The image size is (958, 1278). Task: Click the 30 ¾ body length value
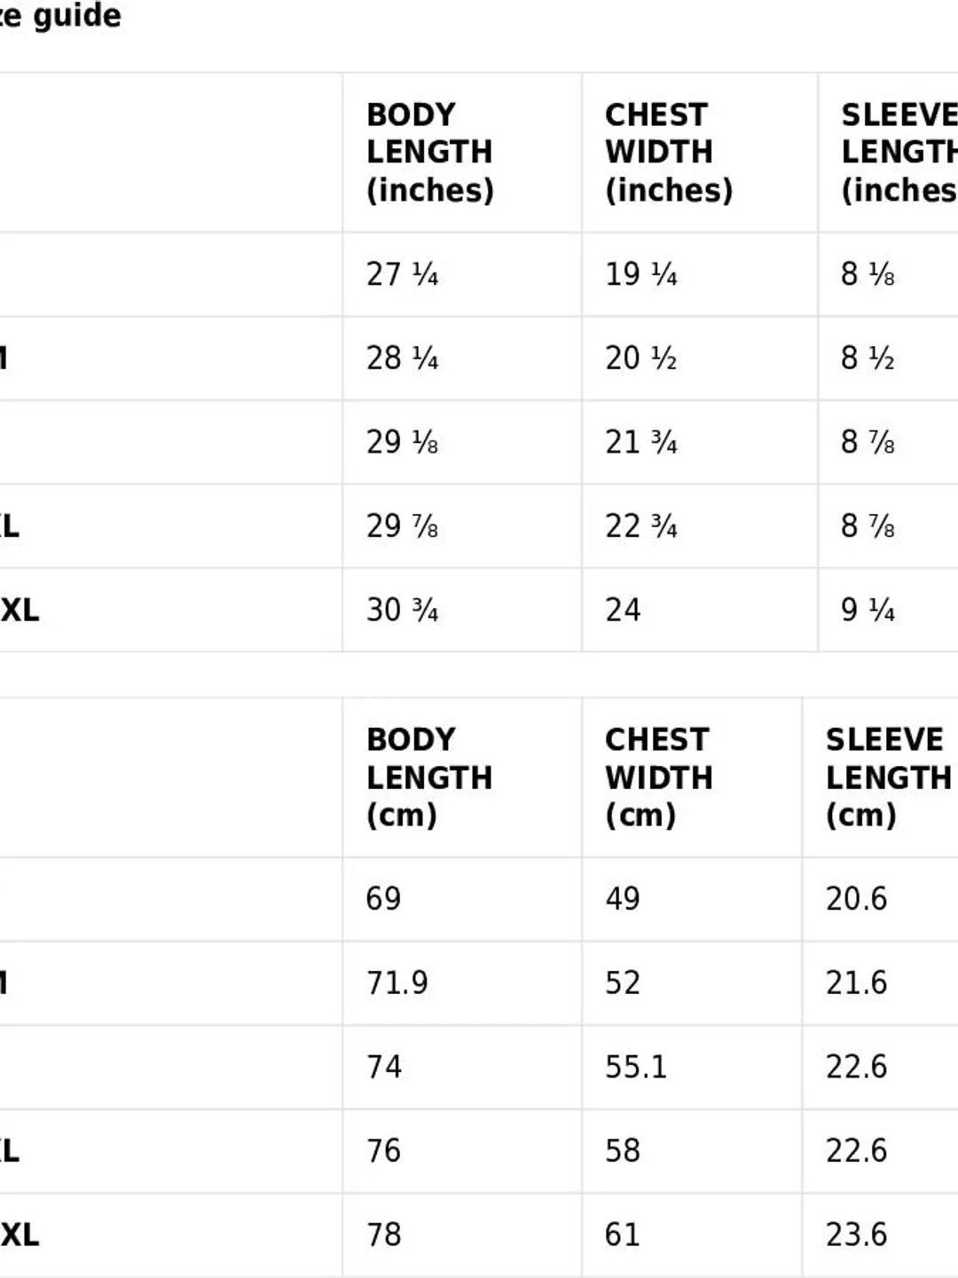click(403, 610)
